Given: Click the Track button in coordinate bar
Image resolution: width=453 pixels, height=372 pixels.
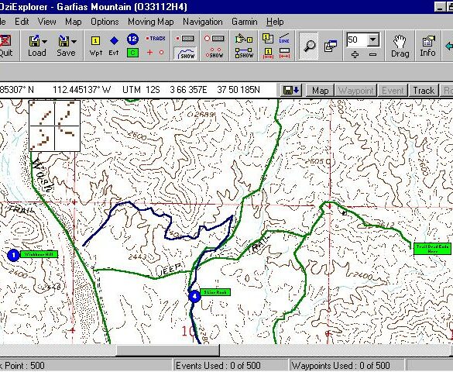Looking at the screenshot, I should (424, 91).
